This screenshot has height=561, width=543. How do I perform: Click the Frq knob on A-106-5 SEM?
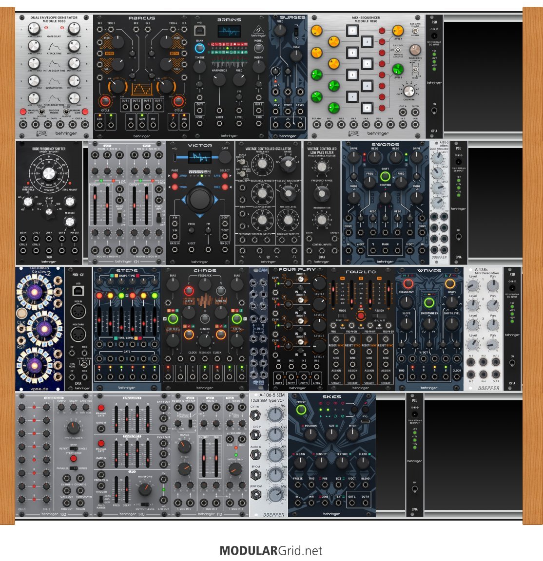click(x=275, y=415)
